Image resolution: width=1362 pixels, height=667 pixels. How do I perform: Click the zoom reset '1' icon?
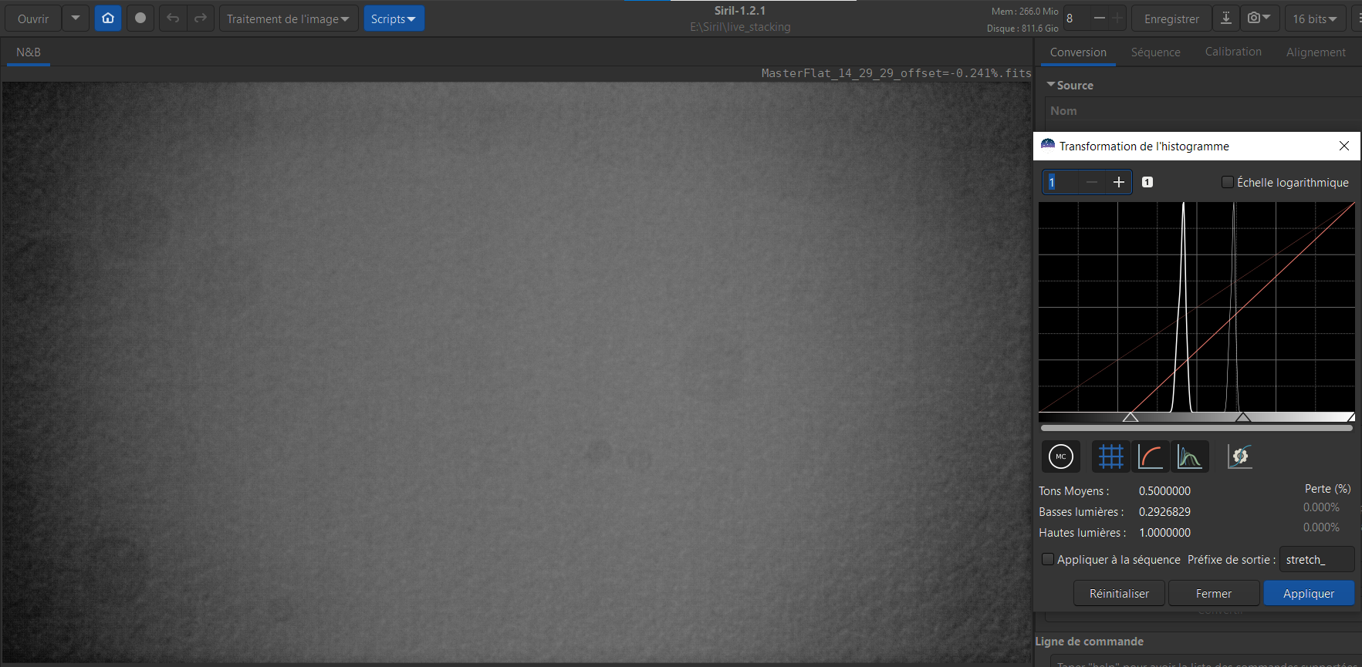(1147, 182)
